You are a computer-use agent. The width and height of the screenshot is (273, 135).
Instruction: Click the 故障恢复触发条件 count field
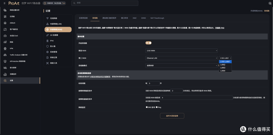tap(197, 98)
